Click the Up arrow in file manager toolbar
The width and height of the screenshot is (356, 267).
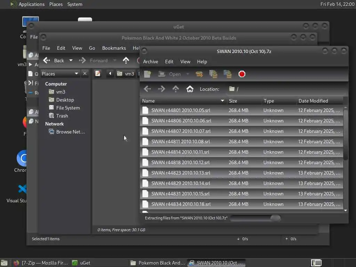click(x=126, y=60)
